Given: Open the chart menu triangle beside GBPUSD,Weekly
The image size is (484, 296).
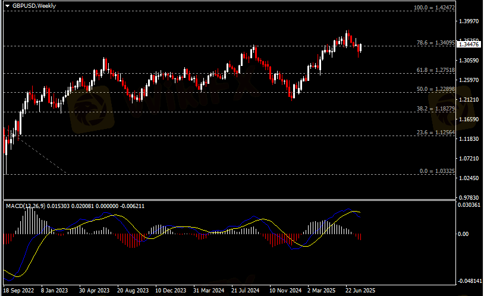Looking at the screenshot, I should [7, 6].
